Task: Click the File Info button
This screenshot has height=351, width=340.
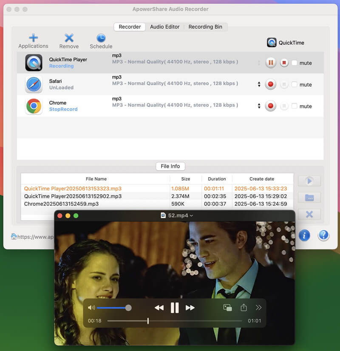Action: [x=170, y=166]
